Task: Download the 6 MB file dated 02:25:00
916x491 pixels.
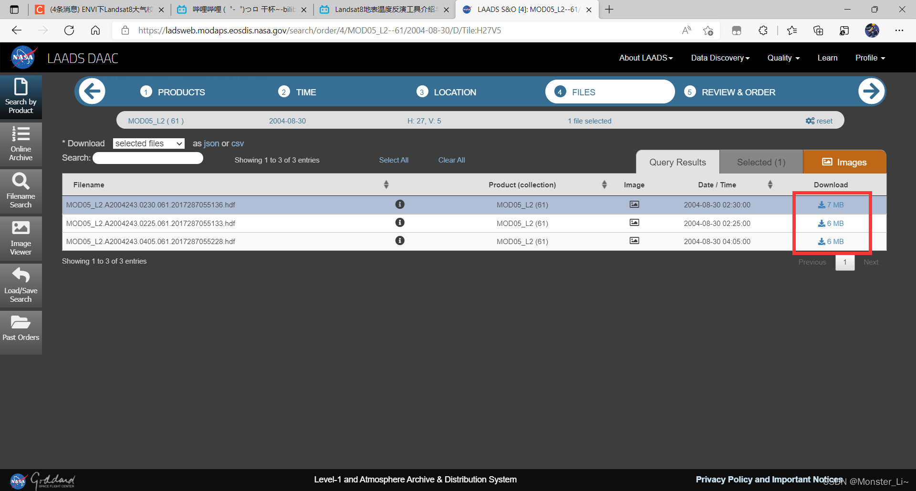Action: coord(831,224)
